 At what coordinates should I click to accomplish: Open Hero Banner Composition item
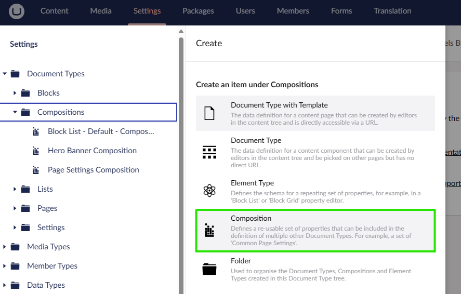tap(93, 151)
